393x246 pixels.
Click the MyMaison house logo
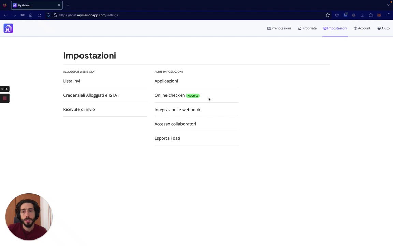8,28
